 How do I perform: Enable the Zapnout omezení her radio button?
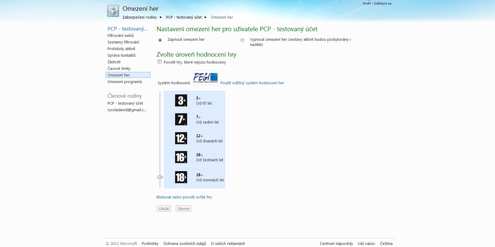(160, 40)
